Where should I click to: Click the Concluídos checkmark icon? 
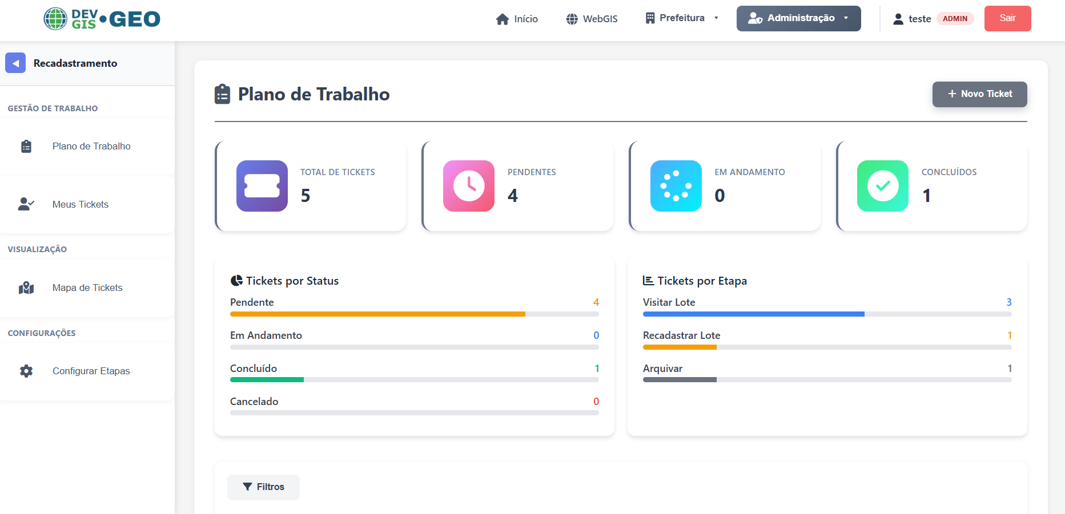coord(882,186)
